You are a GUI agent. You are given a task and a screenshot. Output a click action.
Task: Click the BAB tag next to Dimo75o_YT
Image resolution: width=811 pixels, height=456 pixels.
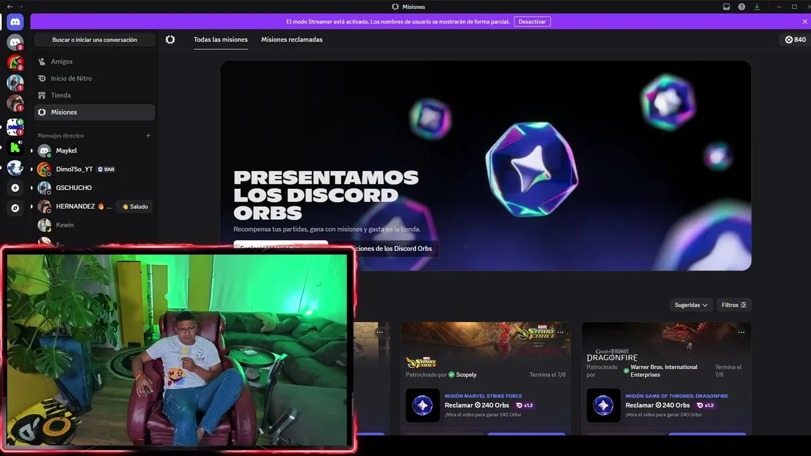[x=106, y=170]
